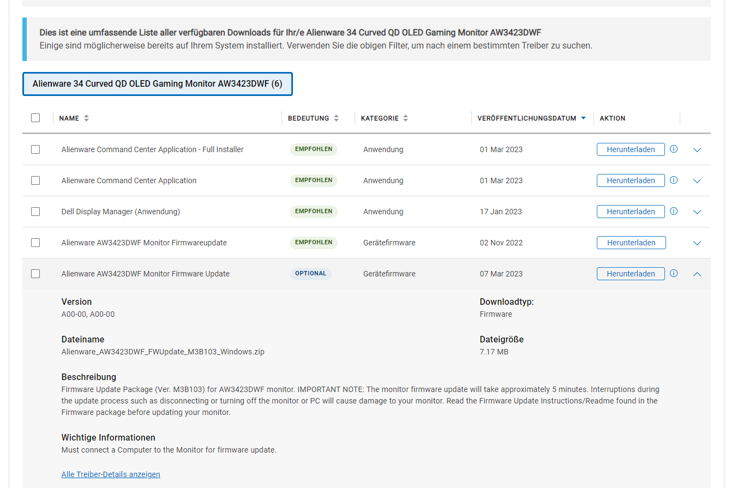Sort by BEDEUTUNG column arrows
Image resolution: width=749 pixels, height=488 pixels.
(337, 118)
